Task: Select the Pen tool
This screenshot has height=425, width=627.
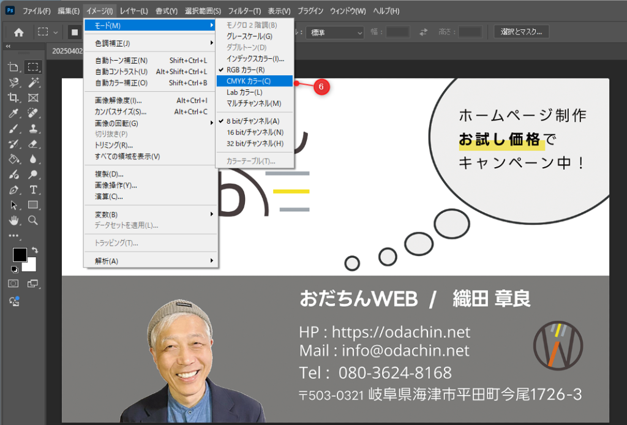Action: point(13,190)
